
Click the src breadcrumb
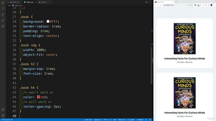point(9,6)
